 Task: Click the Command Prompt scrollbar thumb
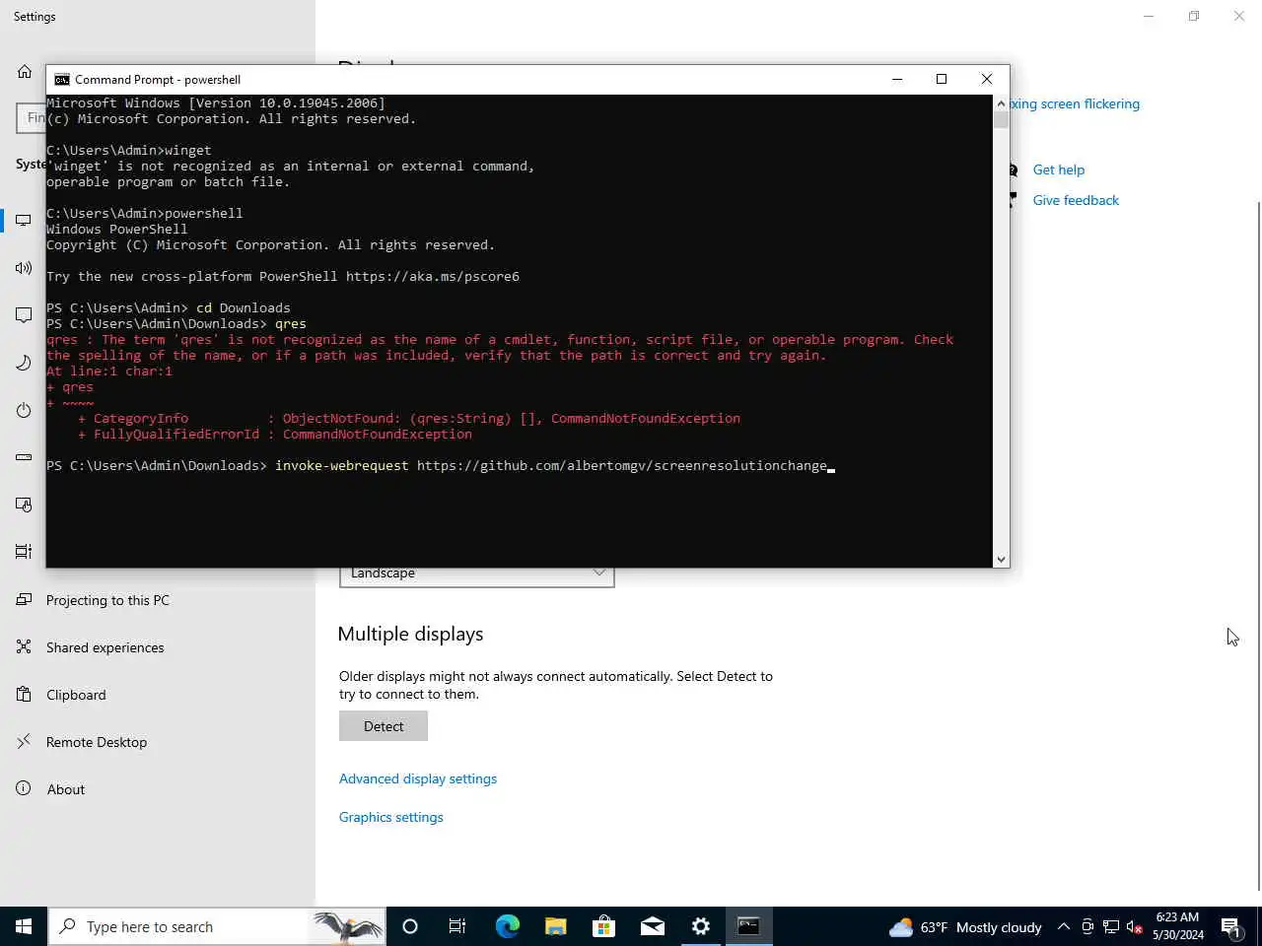pyautogui.click(x=1001, y=119)
